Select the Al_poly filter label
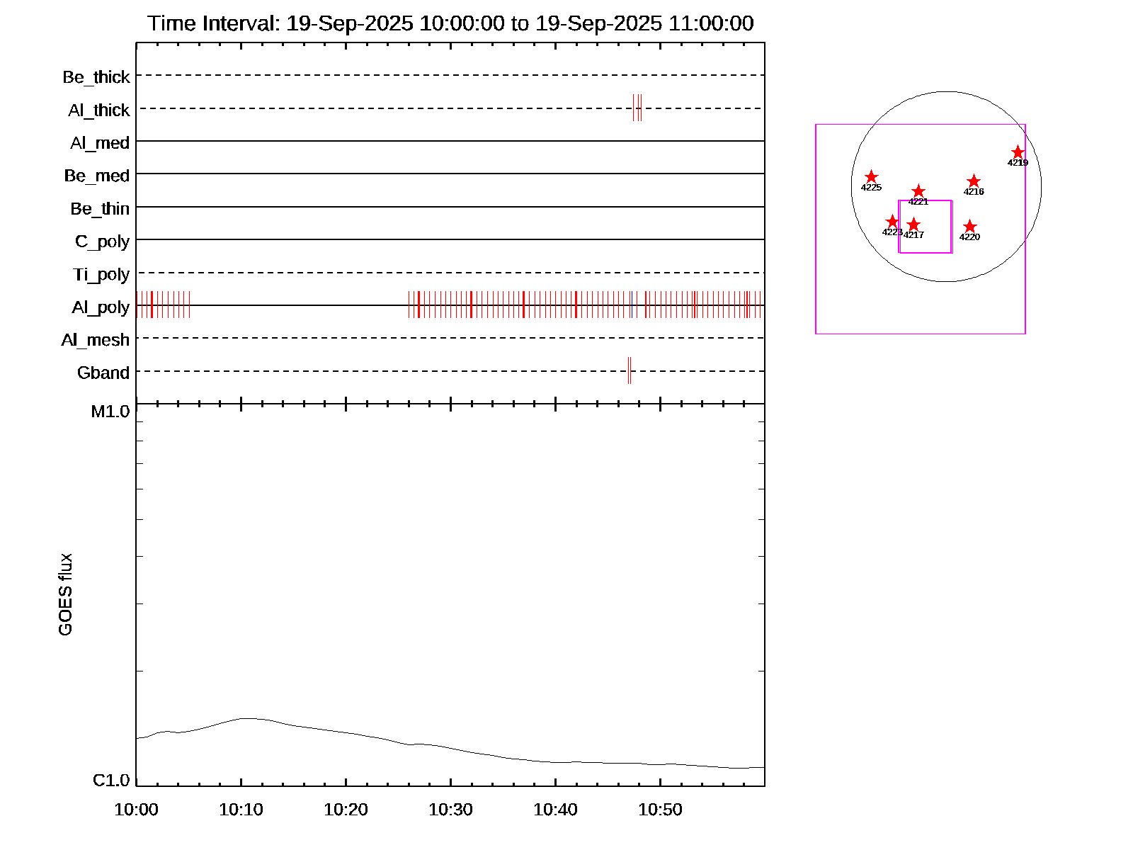Image resolution: width=1133 pixels, height=850 pixels. 101,307
